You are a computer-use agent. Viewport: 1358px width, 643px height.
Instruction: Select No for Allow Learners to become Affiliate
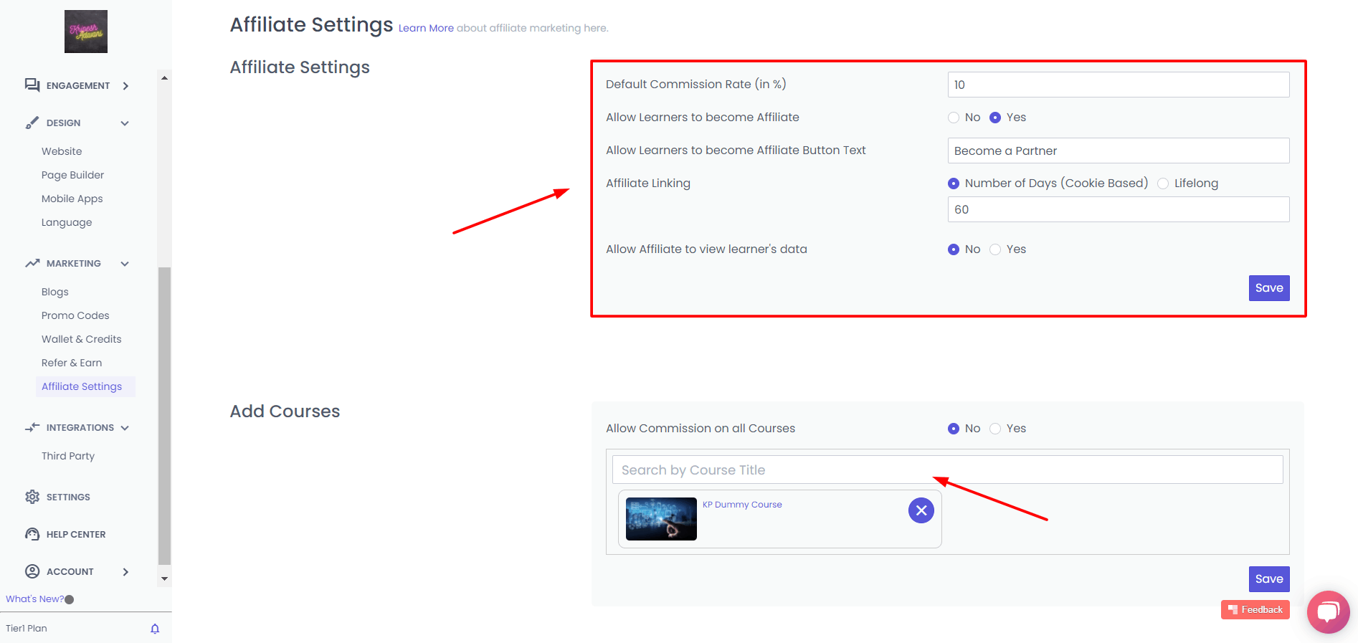tap(954, 118)
